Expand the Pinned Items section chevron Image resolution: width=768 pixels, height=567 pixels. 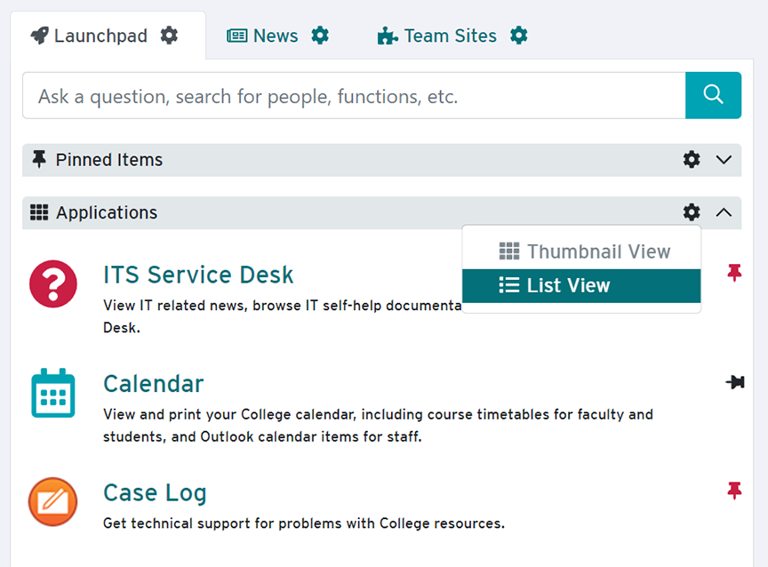point(724,160)
